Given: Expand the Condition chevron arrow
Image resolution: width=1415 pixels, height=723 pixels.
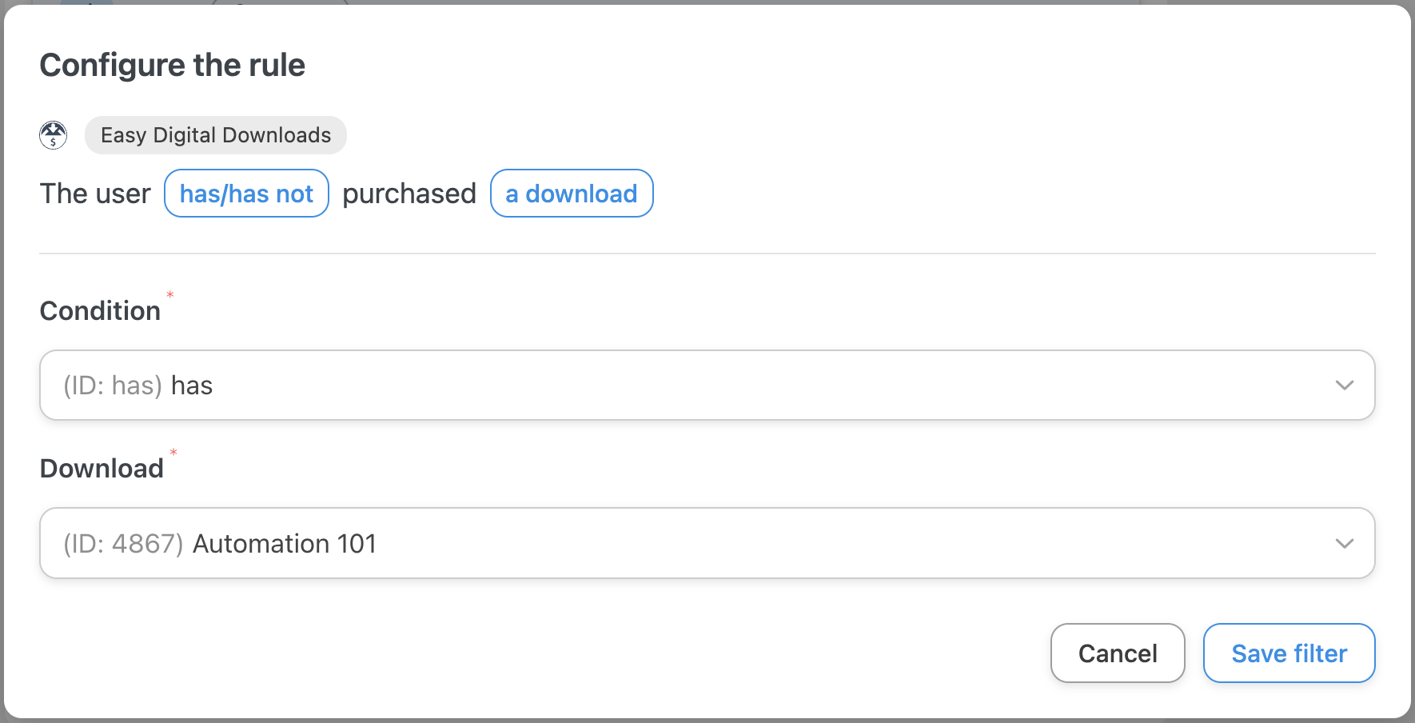Looking at the screenshot, I should [1344, 385].
